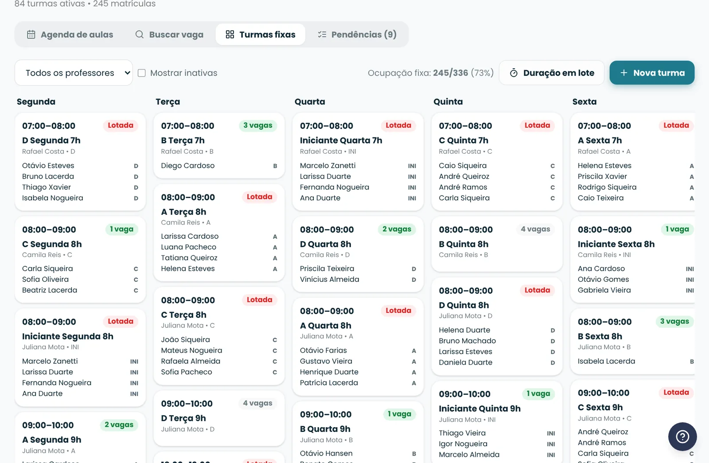709x463 pixels.
Task: Select Thiago Vieira in Iniciante Quinta 9h
Action: point(497,433)
